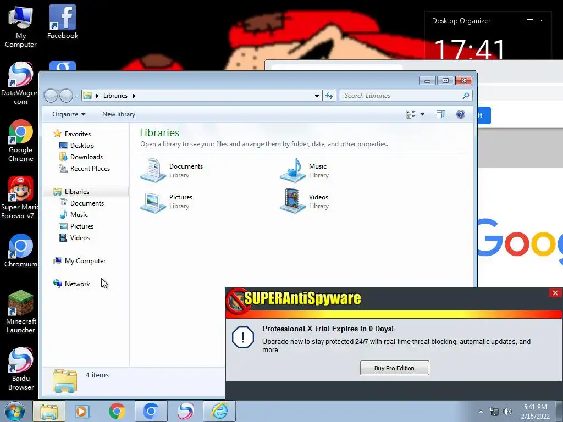Open Desktop Organizer hamburger menu
The height and width of the screenshot is (422, 563).
(x=530, y=21)
